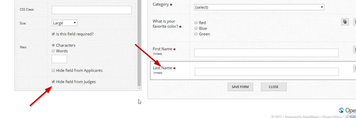
Task: Click the copy field icon for favorite color
Action: point(345,22)
